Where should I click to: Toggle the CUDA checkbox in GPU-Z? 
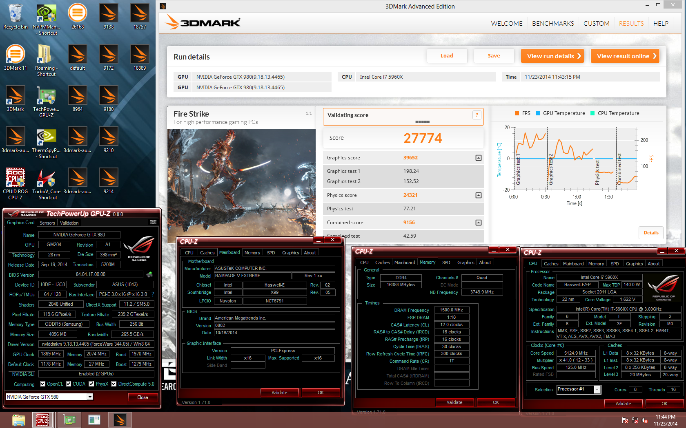[x=68, y=384]
